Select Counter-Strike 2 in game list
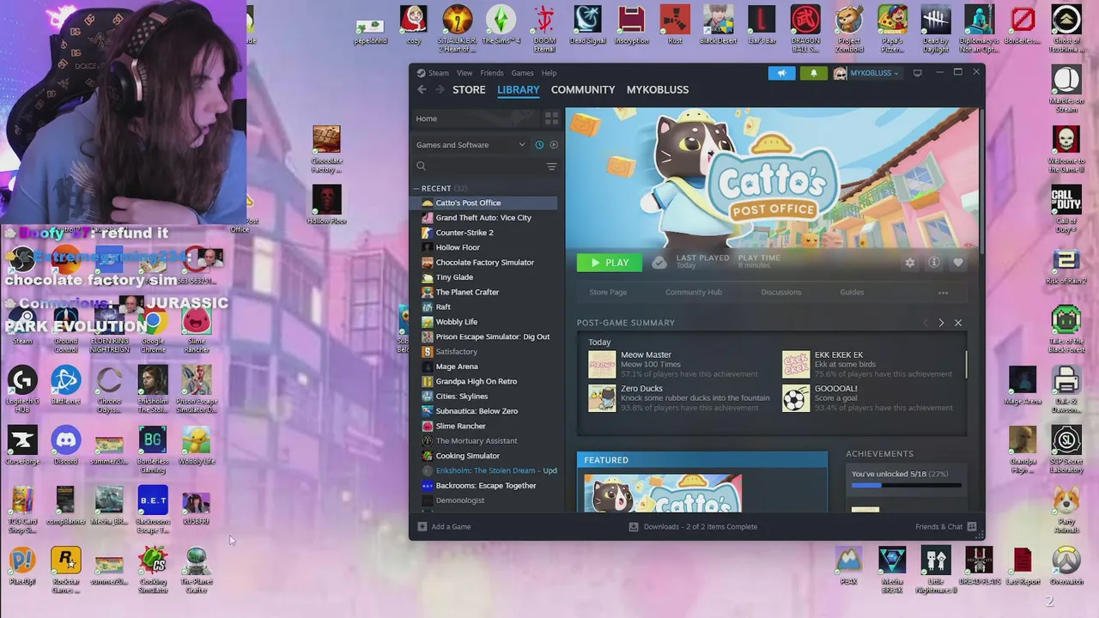Image resolution: width=1099 pixels, height=618 pixels. click(x=464, y=233)
